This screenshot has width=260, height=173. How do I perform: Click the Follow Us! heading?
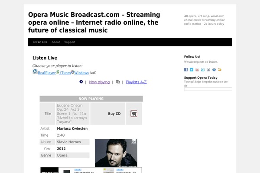tap(192, 57)
